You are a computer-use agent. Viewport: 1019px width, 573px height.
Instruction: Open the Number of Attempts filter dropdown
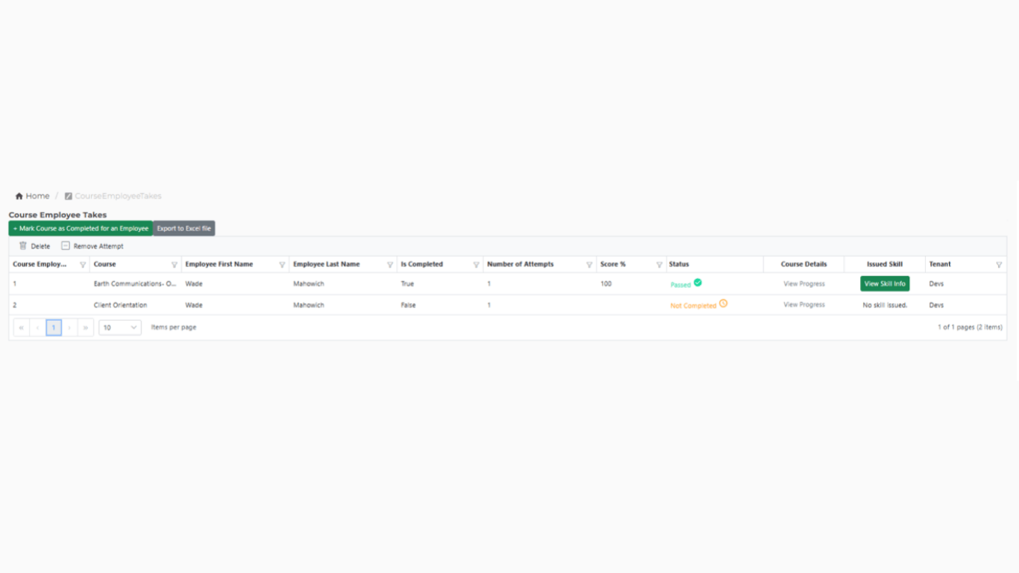[589, 264]
